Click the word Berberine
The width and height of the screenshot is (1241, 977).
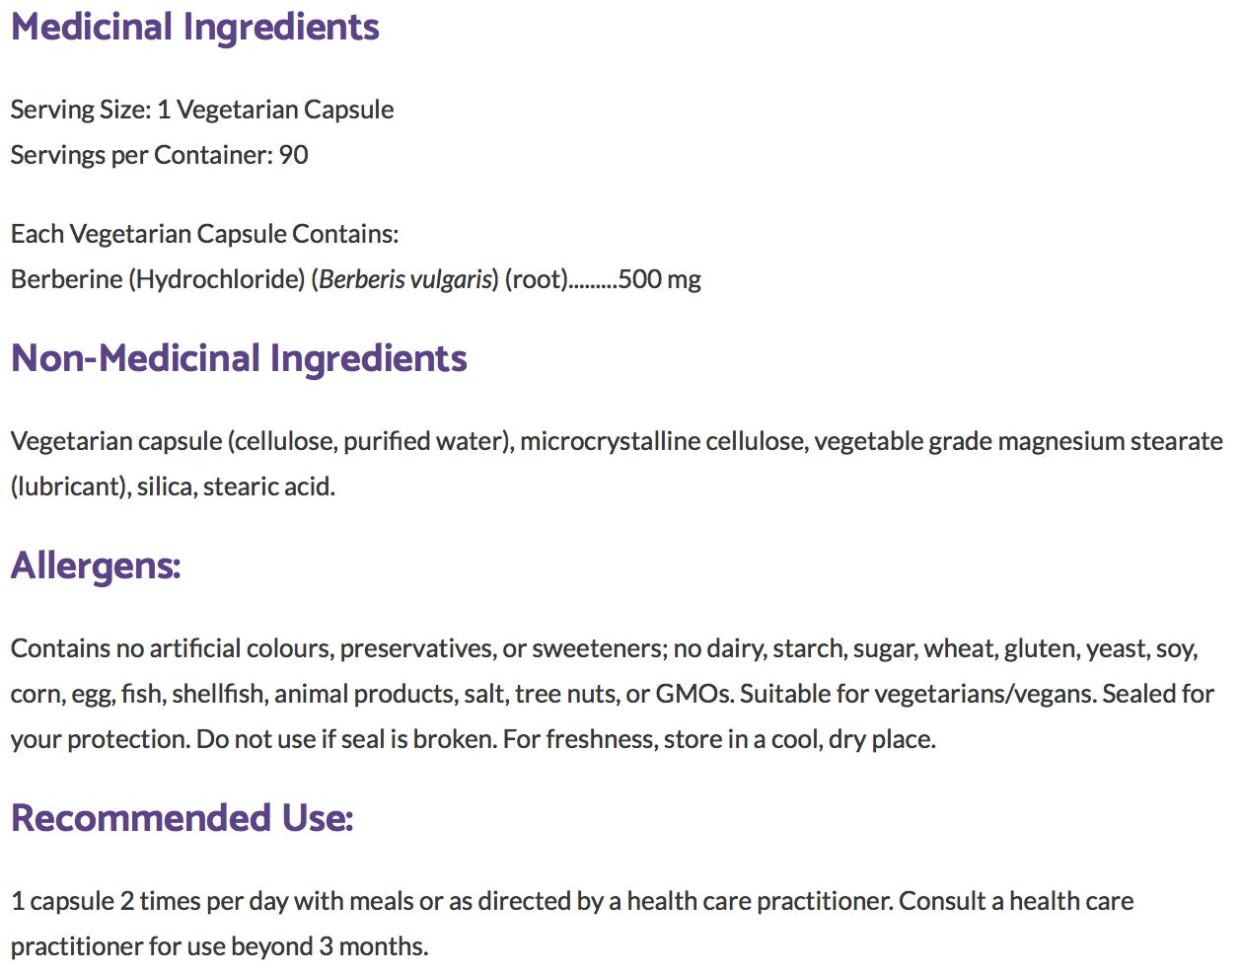tap(67, 279)
